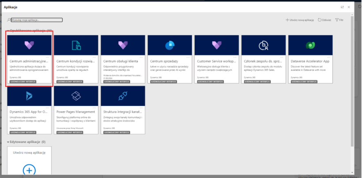362x178 pixels.
Task: Open more options on Dataverse Accelerator App
Action: [329, 57]
